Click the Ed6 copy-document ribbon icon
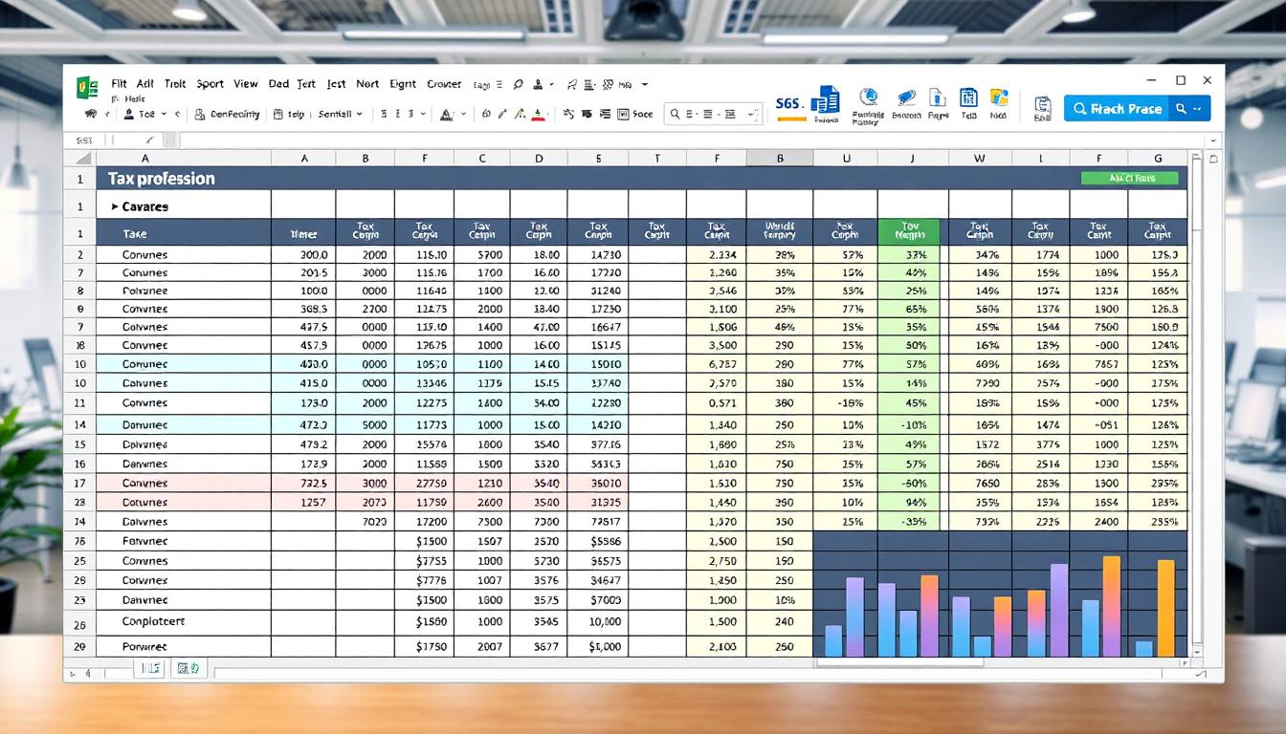The width and height of the screenshot is (1286, 734). pos(1042,104)
